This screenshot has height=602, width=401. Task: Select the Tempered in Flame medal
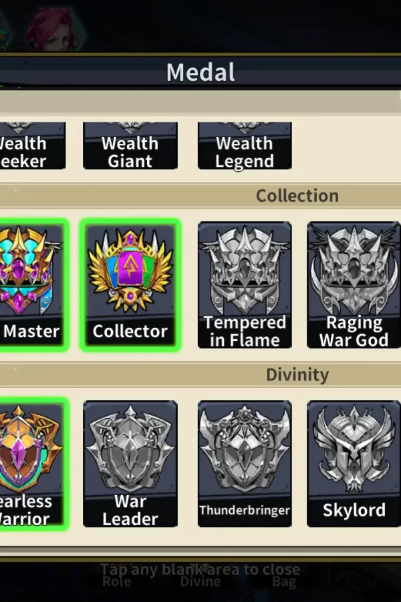[x=245, y=285]
